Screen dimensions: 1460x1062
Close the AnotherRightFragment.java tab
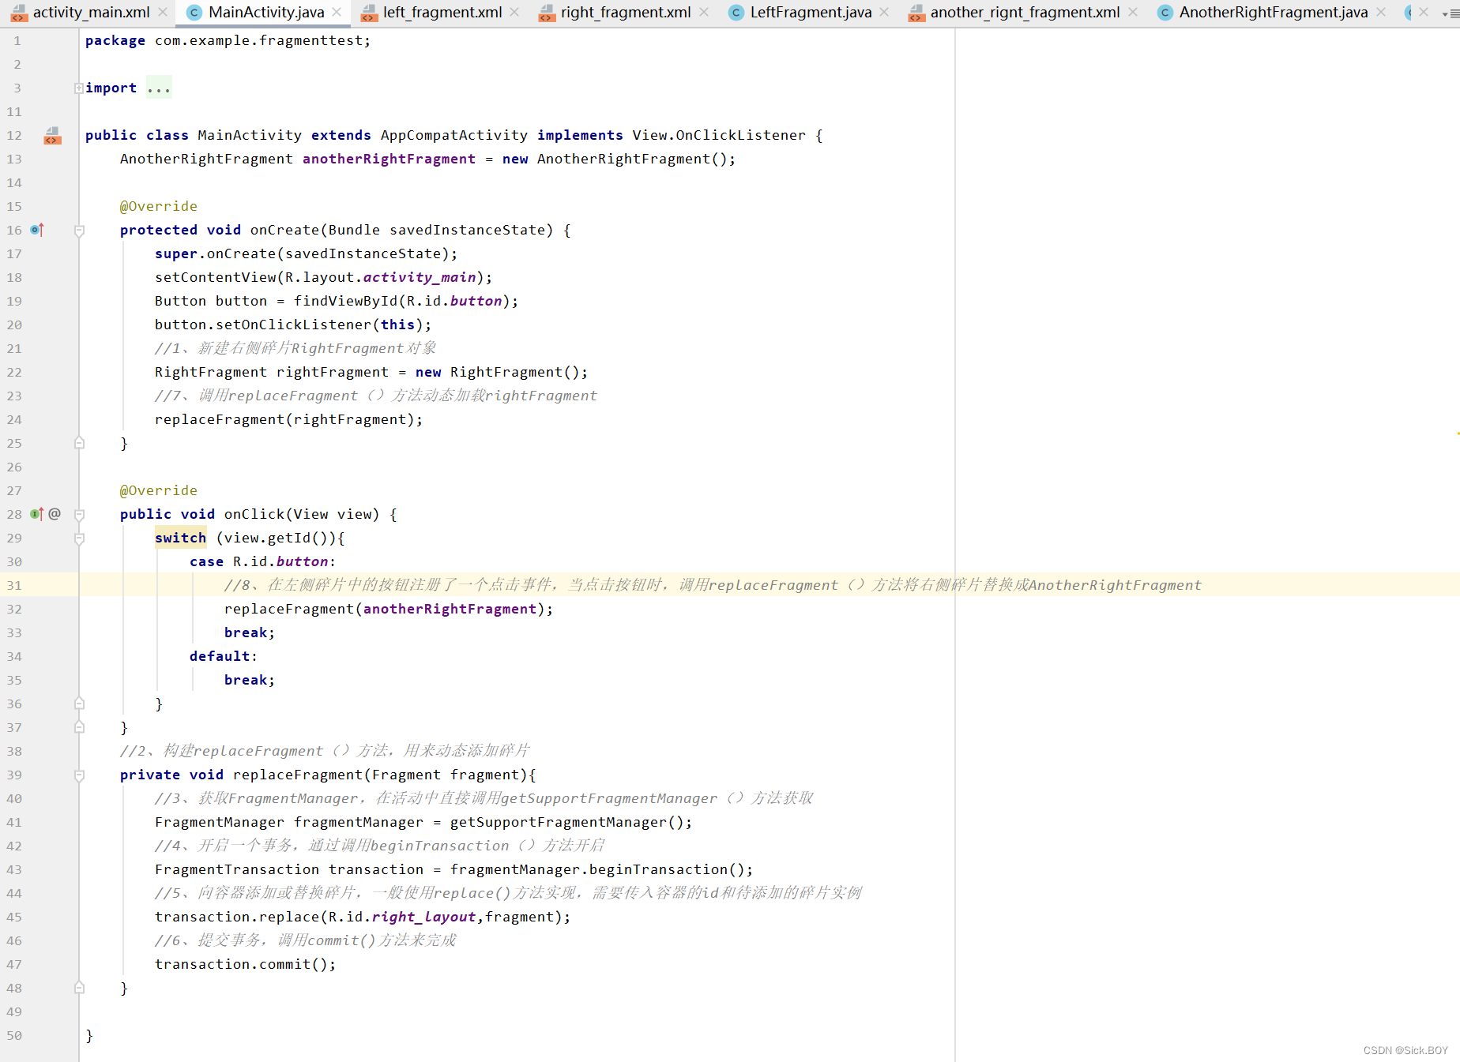pos(1381,12)
